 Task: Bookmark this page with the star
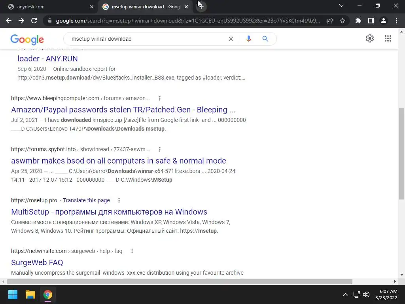click(x=343, y=21)
